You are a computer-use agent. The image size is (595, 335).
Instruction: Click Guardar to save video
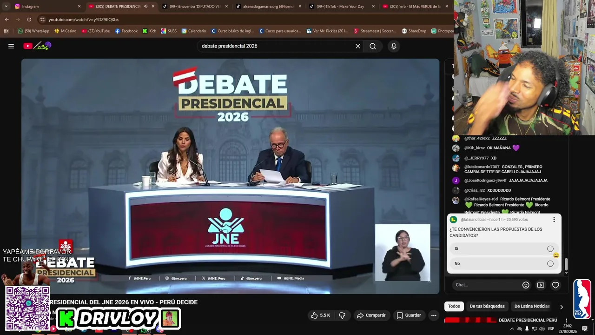[409, 315]
